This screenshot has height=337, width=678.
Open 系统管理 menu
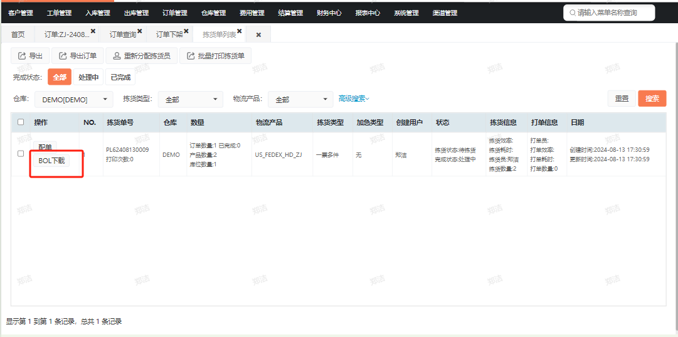tap(406, 13)
